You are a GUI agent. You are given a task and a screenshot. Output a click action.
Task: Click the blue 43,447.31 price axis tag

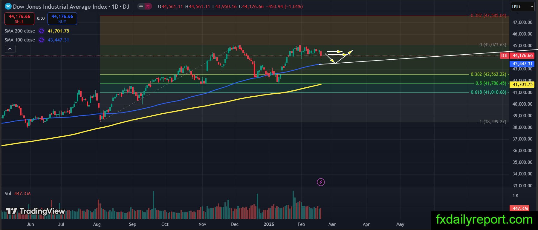tap(522, 64)
